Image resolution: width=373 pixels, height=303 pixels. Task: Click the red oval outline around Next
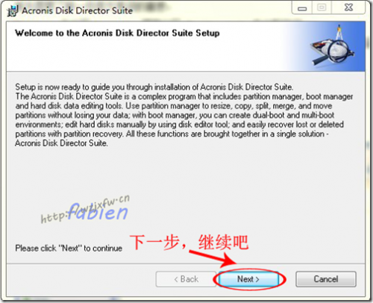[249, 279]
